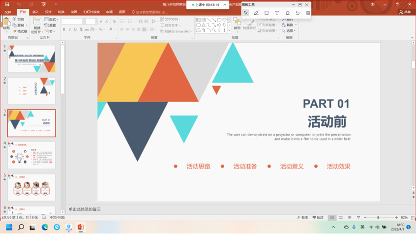
Task: Toggle the notes pane from the status bar
Action: pos(303,217)
